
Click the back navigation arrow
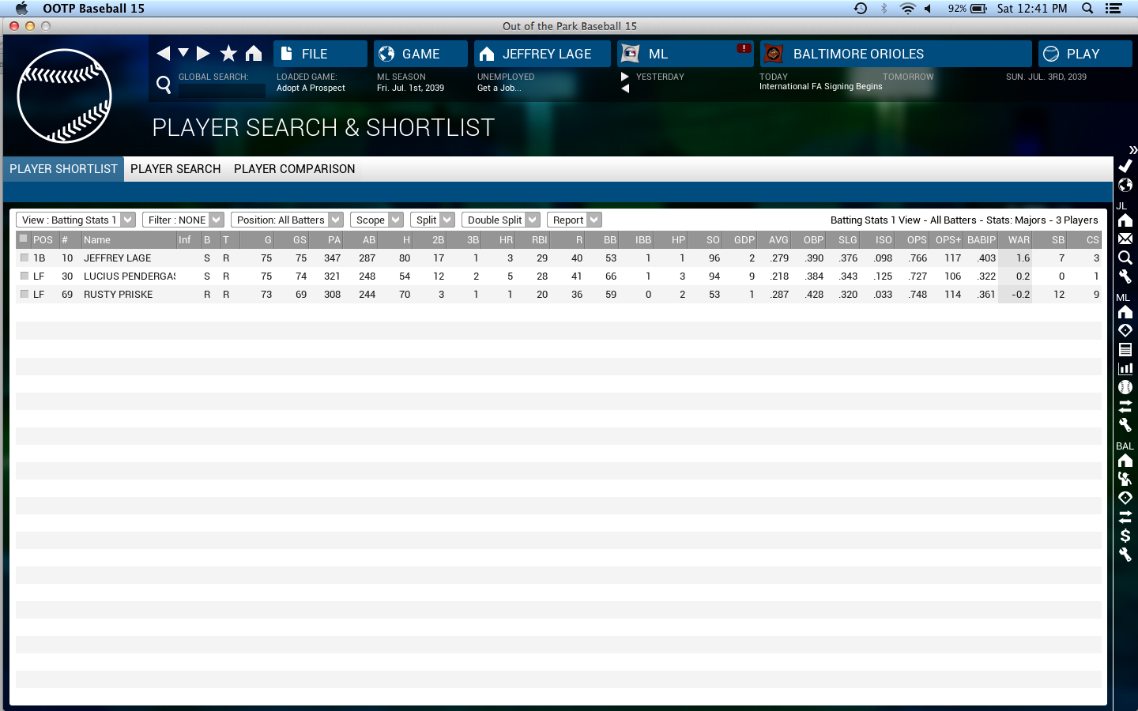[164, 53]
